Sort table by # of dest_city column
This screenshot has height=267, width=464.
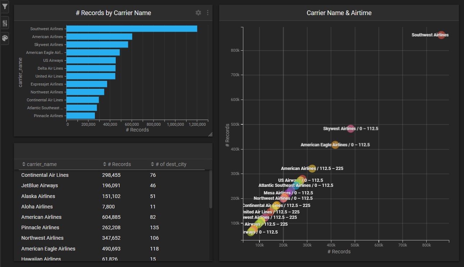pos(168,164)
